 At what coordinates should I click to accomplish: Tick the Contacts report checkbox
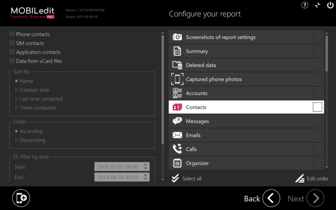[x=317, y=107]
